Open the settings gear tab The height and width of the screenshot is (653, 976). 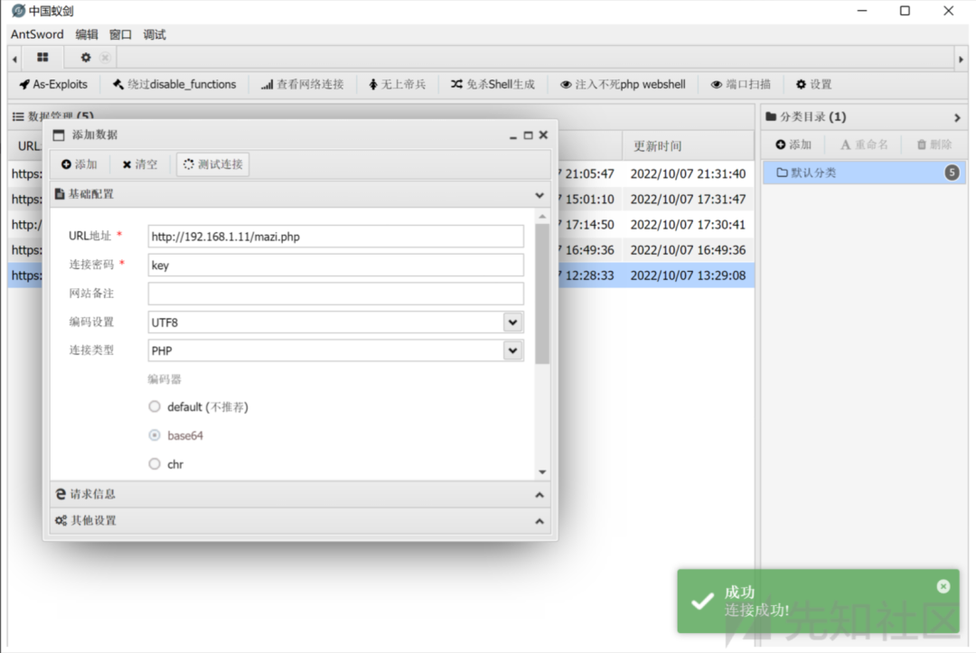(x=86, y=57)
